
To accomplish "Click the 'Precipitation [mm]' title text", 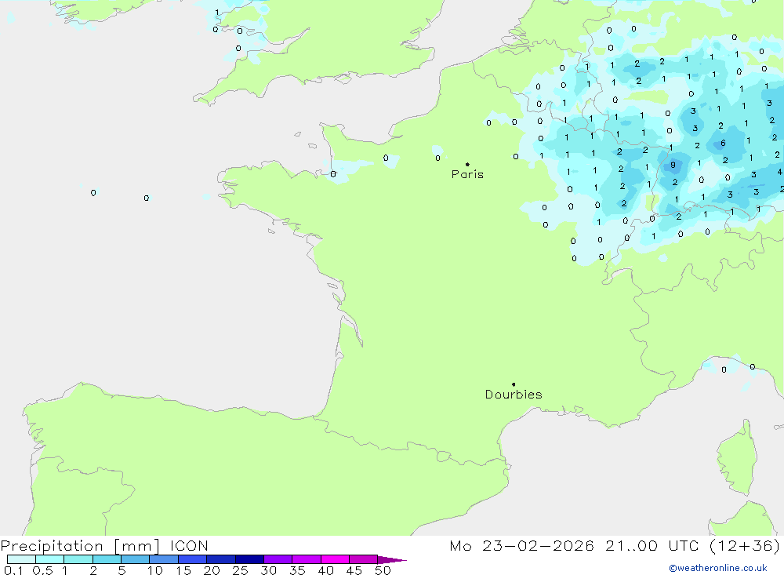I will click(x=80, y=546).
